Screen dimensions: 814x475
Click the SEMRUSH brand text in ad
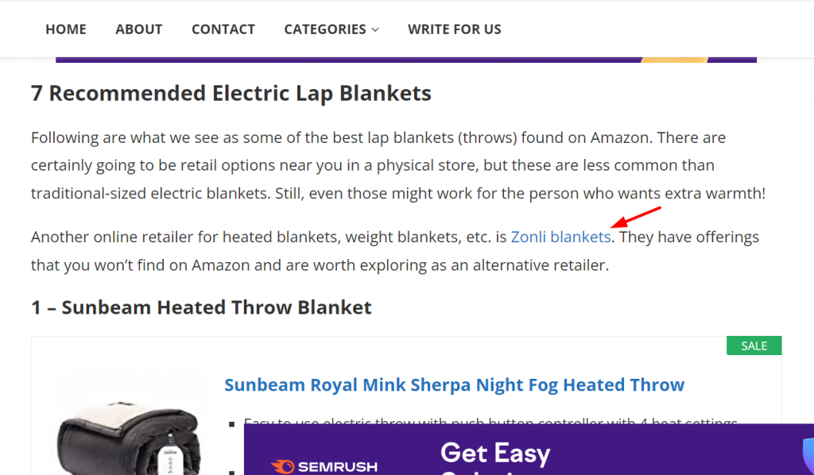coord(337,467)
